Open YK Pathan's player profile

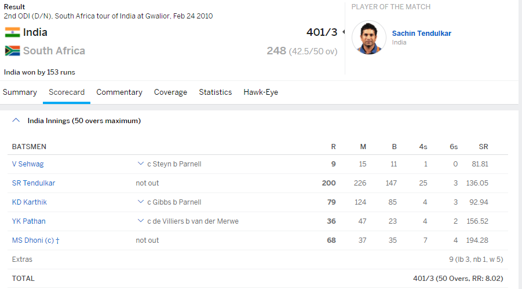point(29,221)
